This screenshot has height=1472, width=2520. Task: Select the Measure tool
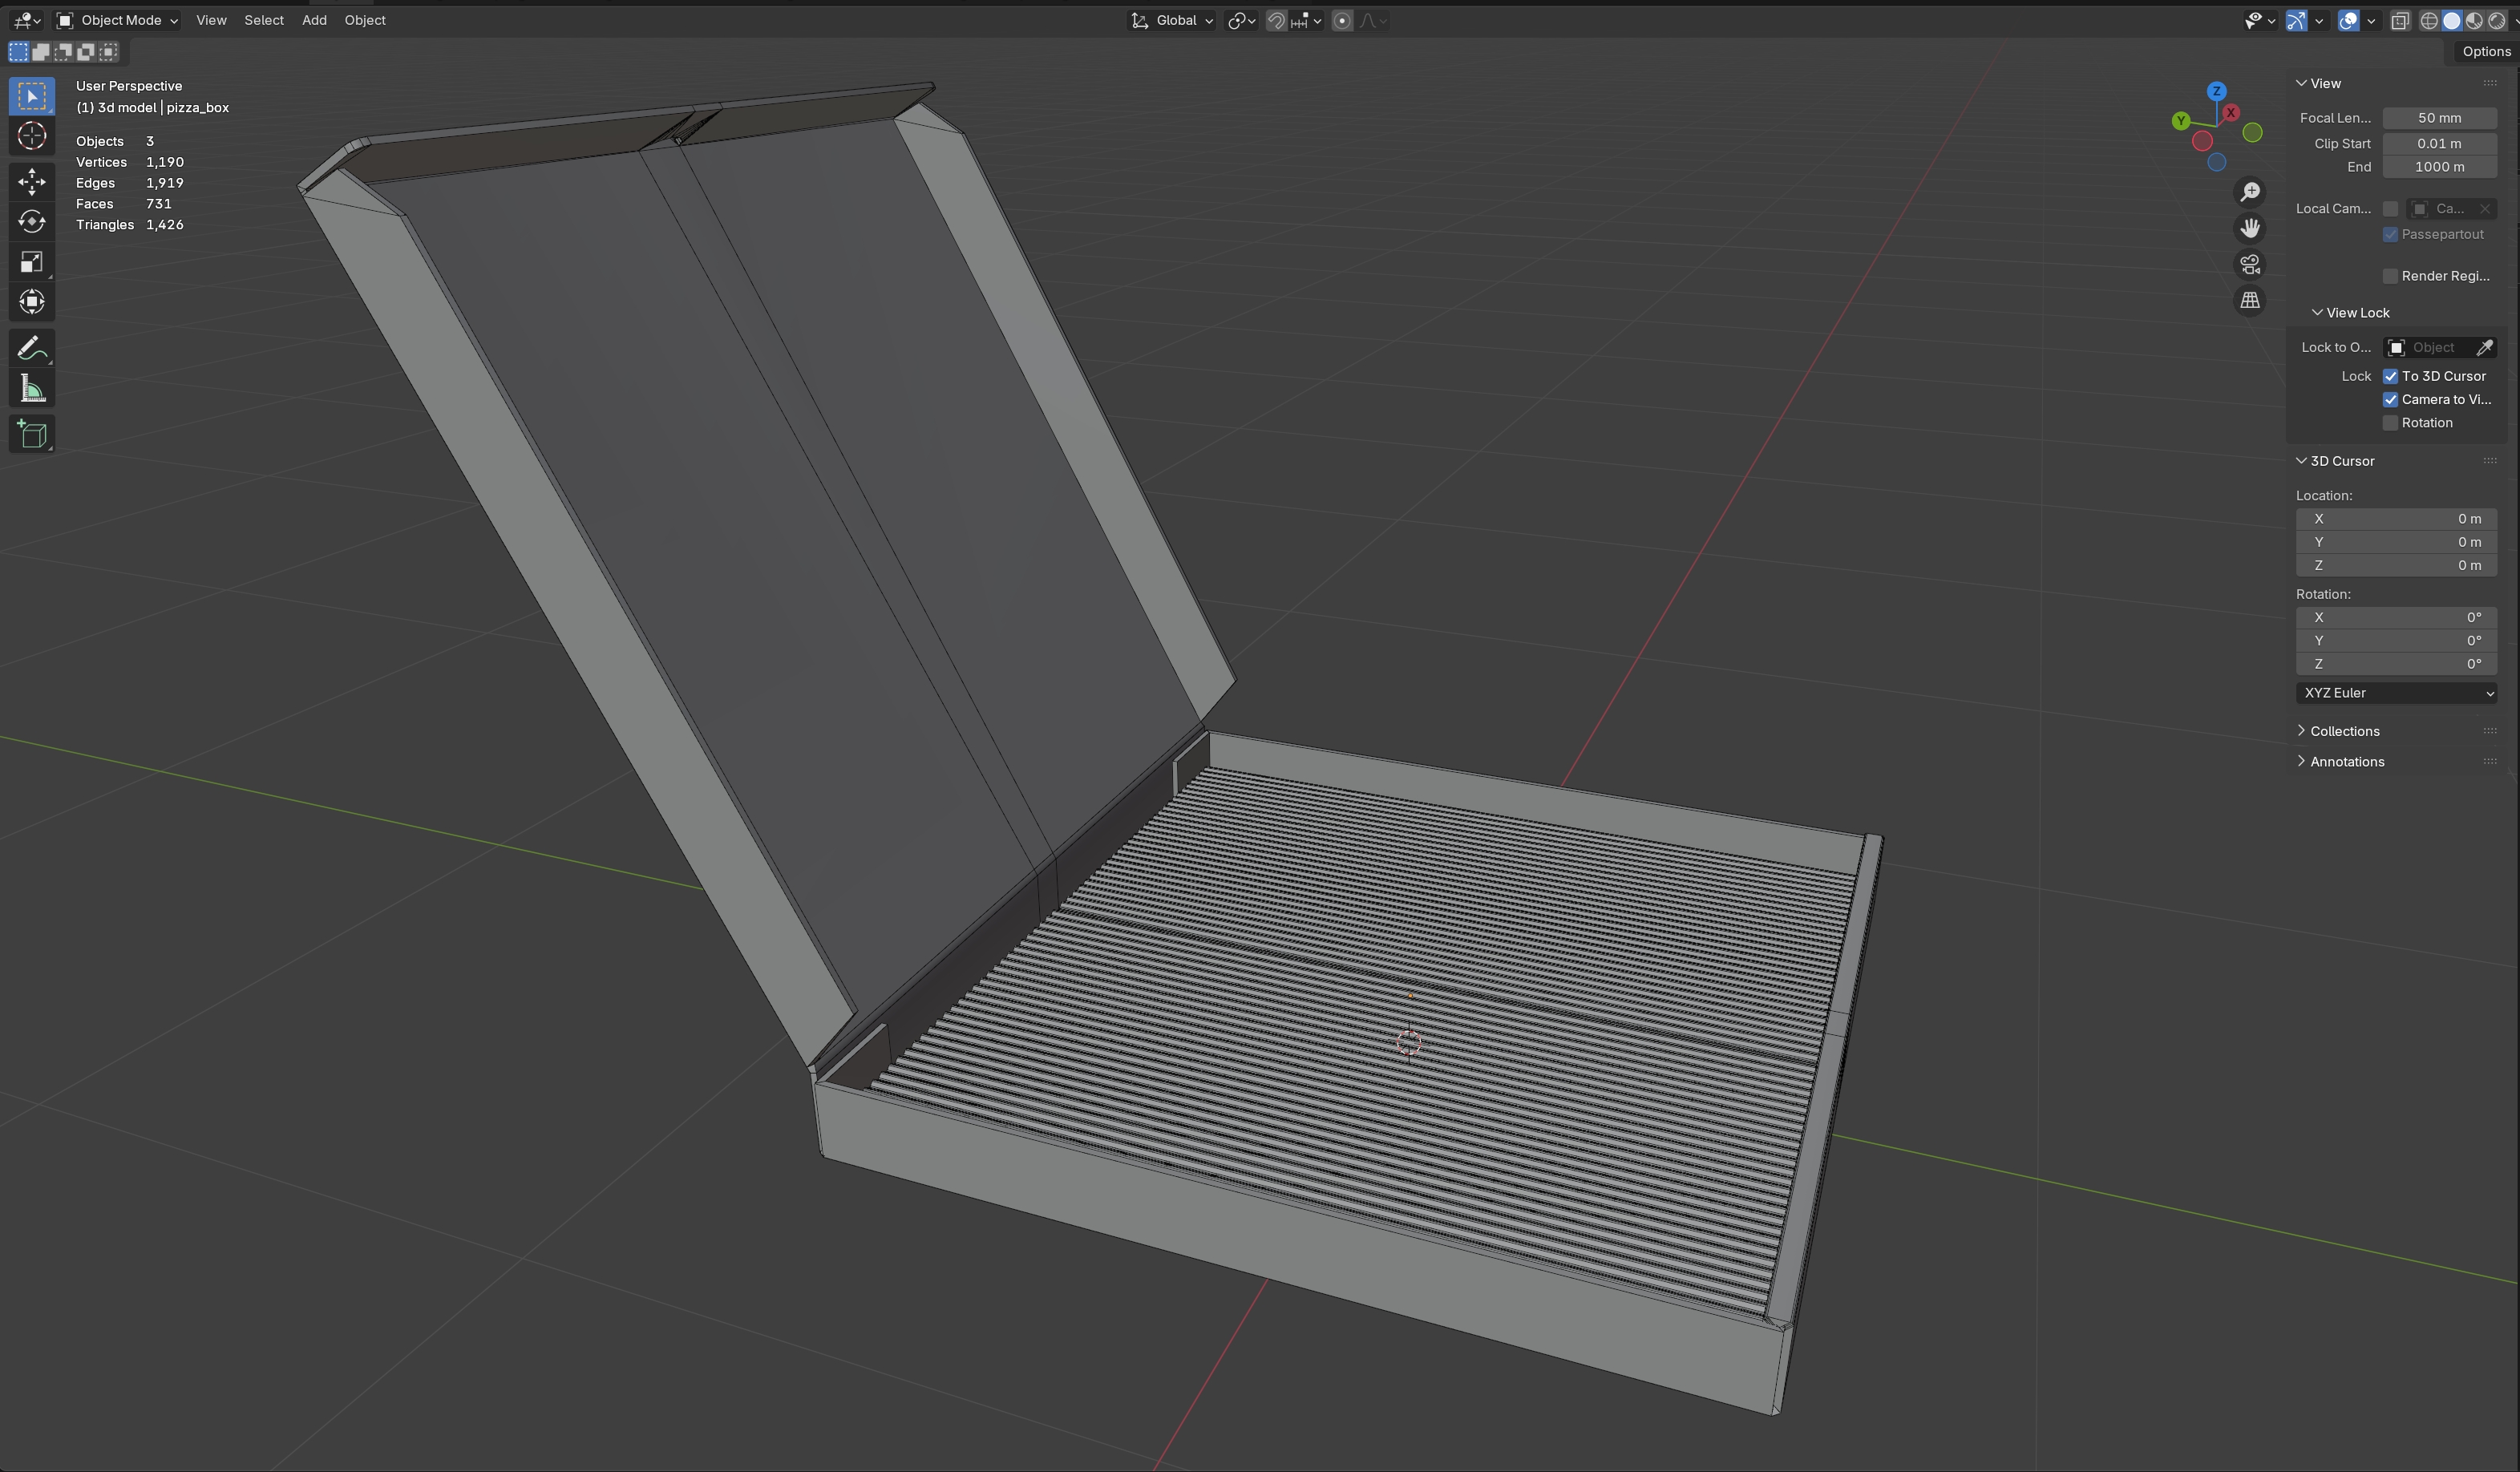(x=32, y=389)
